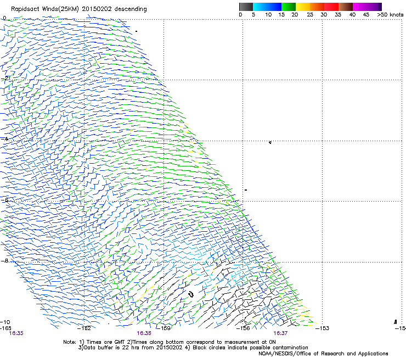Click the '-8' latitude label
Screen dimensions: 406x357
pos(4,261)
